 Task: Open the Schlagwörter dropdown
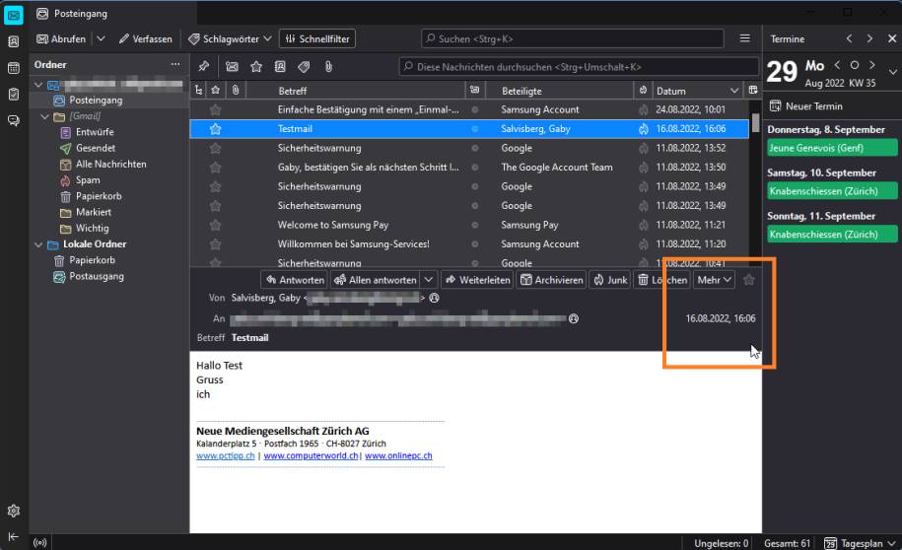point(230,39)
